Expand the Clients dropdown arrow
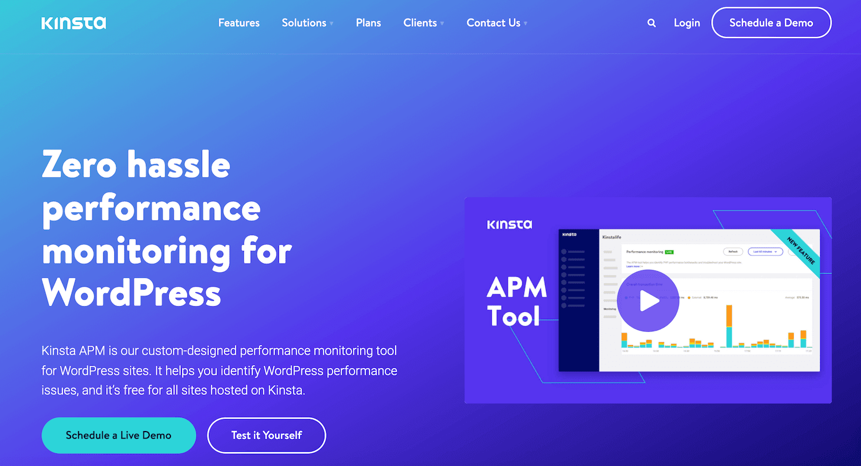 point(442,24)
